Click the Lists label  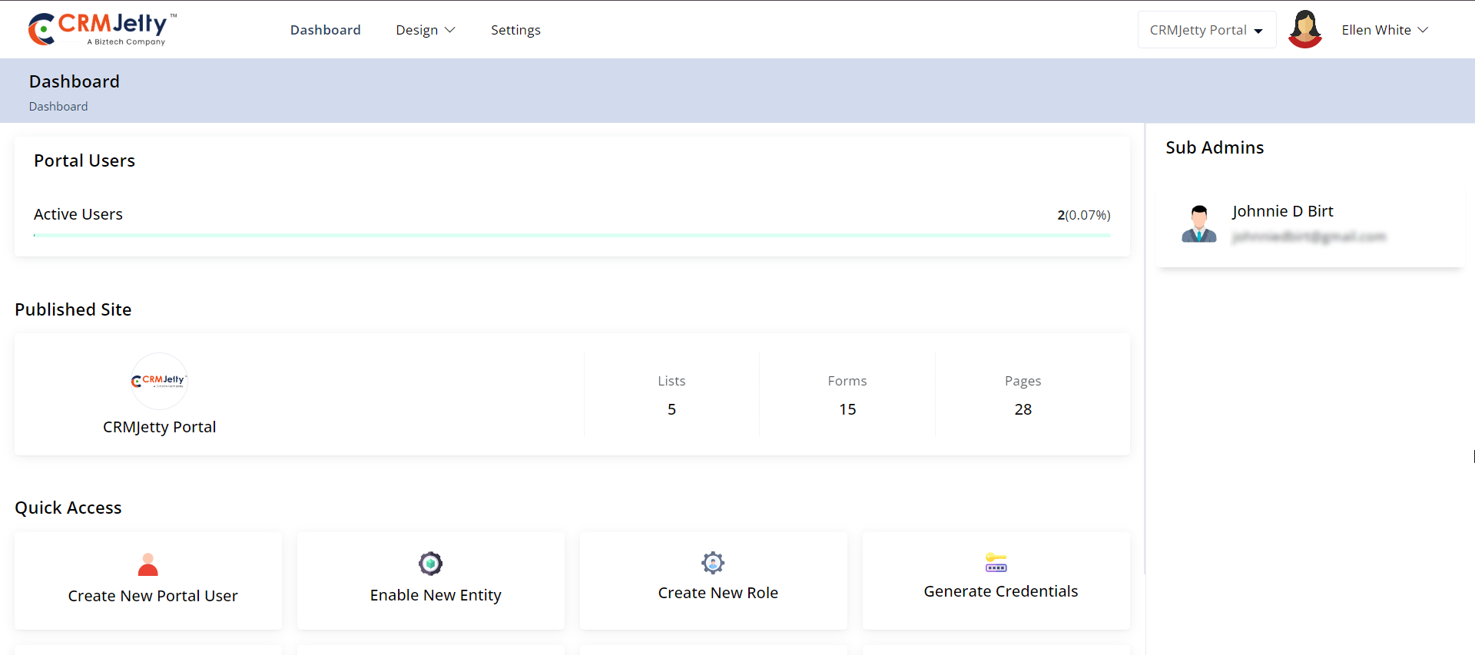coord(671,381)
